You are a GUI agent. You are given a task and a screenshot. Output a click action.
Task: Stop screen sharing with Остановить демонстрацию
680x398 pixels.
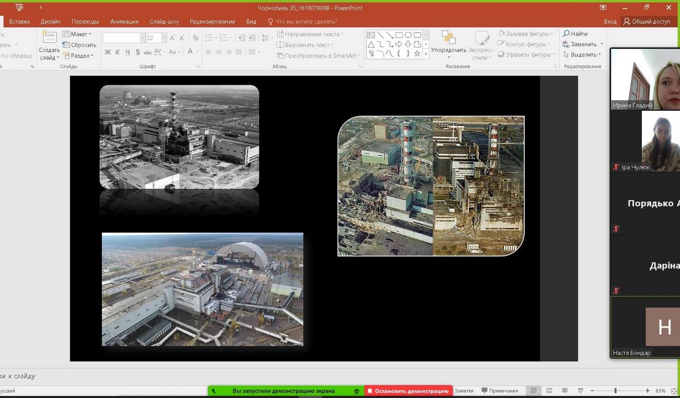click(x=408, y=391)
